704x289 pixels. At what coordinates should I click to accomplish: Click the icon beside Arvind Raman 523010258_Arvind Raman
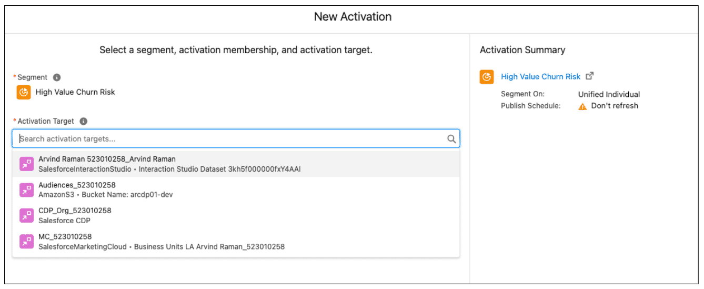(26, 164)
